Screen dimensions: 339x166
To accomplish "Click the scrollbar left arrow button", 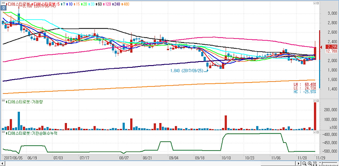I will 3,163.
